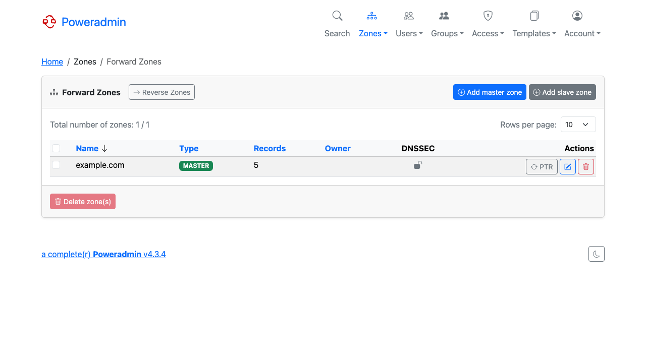Open the Poweradmin brand title link
The height and width of the screenshot is (363, 646).
94,22
